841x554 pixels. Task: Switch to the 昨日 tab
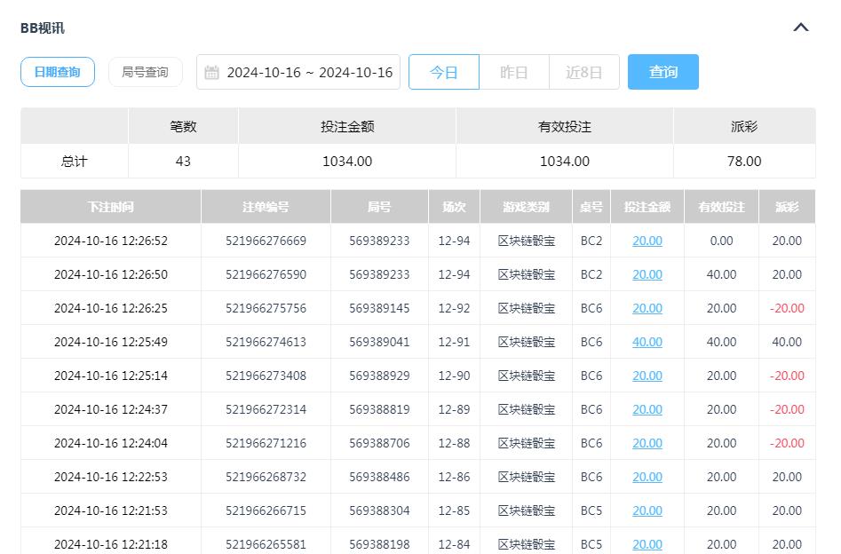512,72
